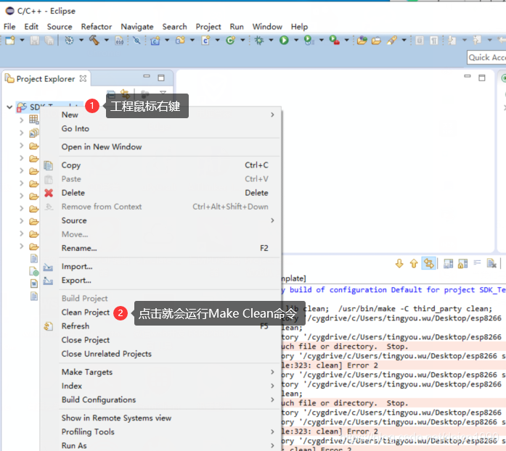This screenshot has height=451, width=506.
Task: Click the External Tools run icon
Action: click(335, 41)
